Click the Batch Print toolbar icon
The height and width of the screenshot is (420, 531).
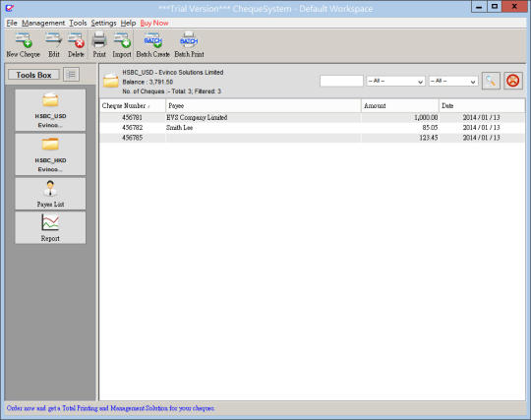pos(189,44)
